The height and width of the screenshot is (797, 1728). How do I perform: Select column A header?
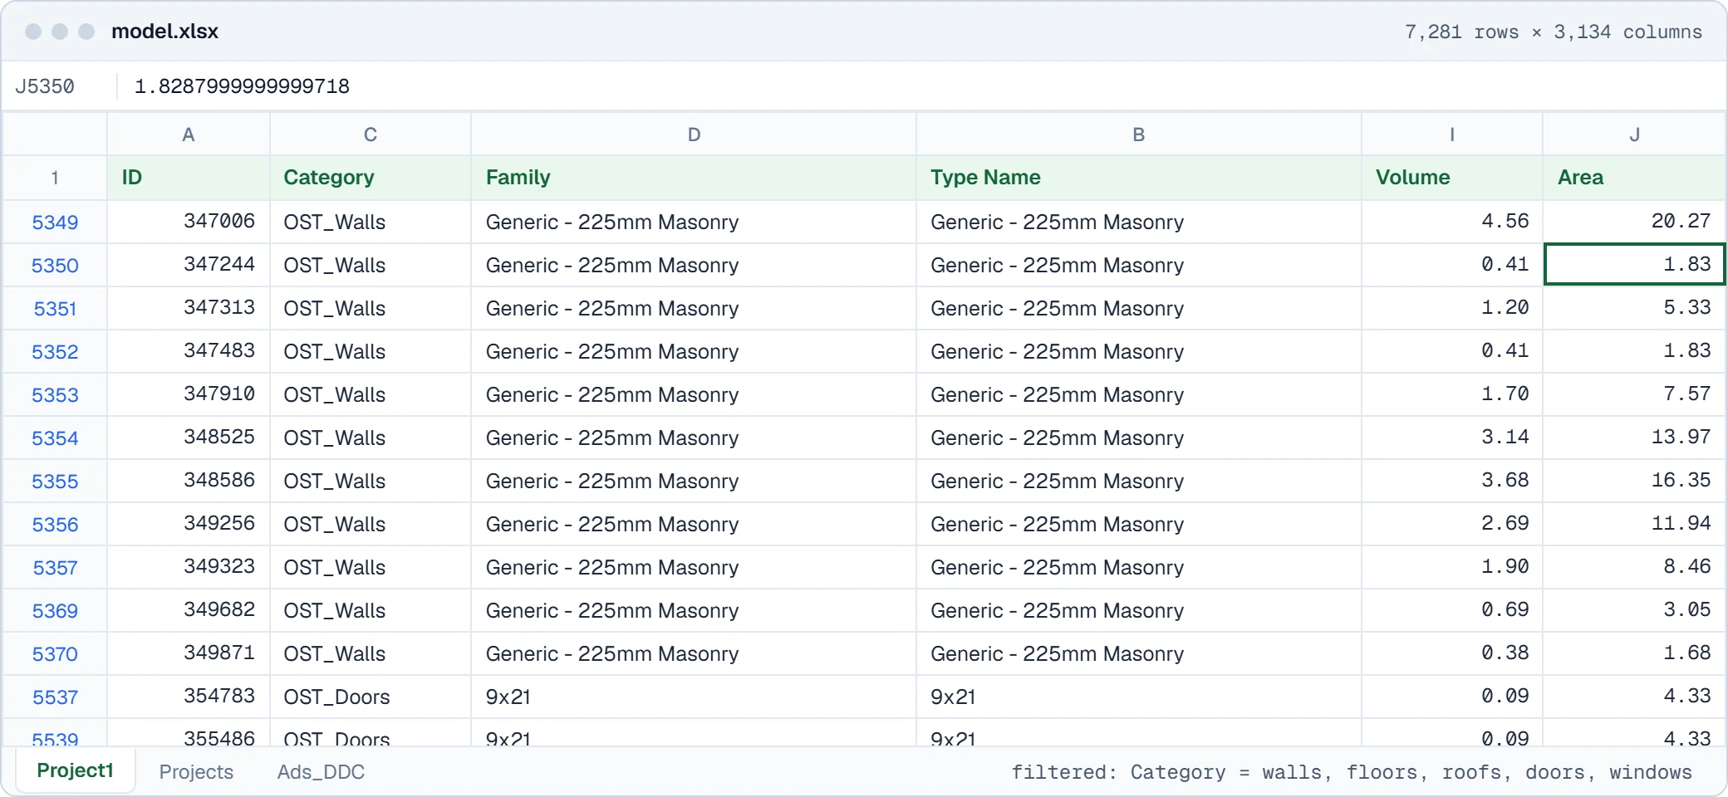(x=189, y=134)
